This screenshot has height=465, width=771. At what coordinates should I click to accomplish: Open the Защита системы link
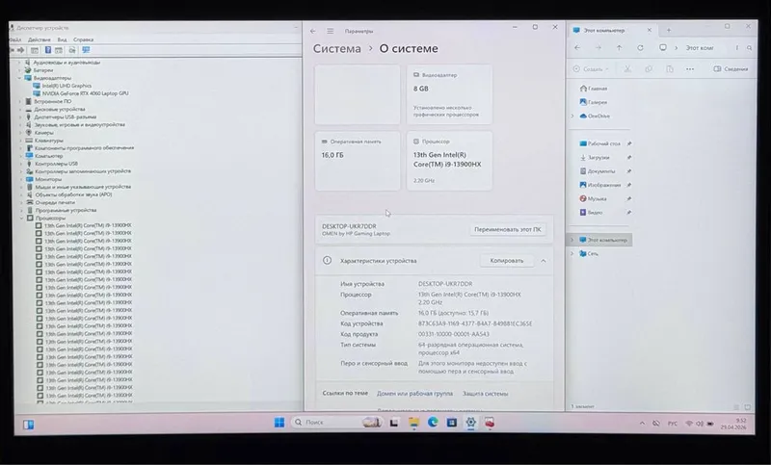click(x=486, y=394)
